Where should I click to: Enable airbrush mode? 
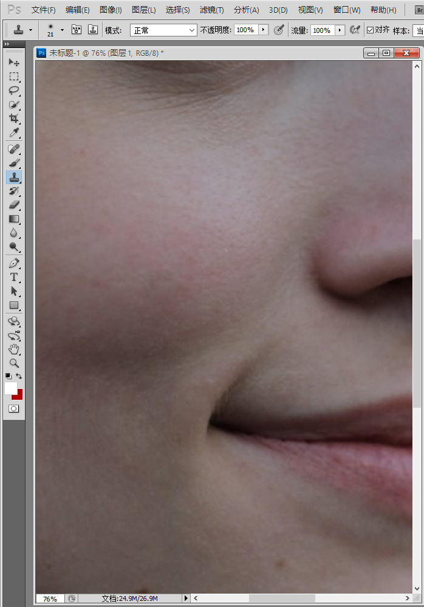click(x=355, y=30)
